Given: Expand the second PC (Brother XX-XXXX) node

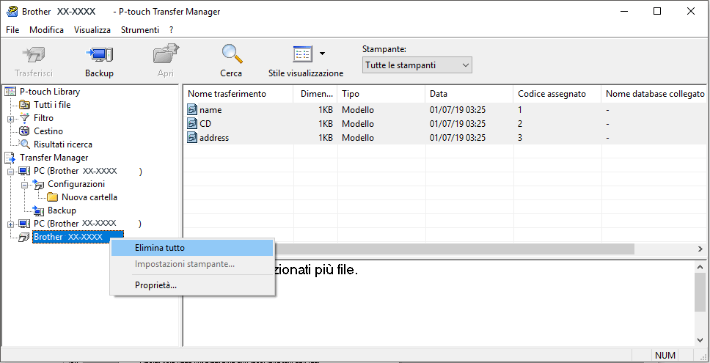Looking at the screenshot, I should coord(10,224).
